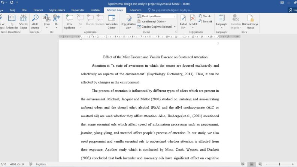The width and height of the screenshot is (297, 167).
Task: Switch to web layout view icon
Action: coord(260,164)
